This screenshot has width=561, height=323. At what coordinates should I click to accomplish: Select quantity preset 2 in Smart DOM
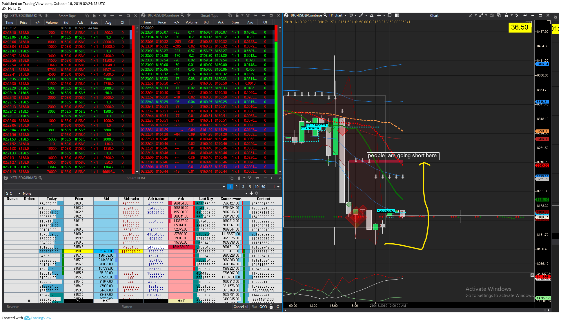click(237, 187)
